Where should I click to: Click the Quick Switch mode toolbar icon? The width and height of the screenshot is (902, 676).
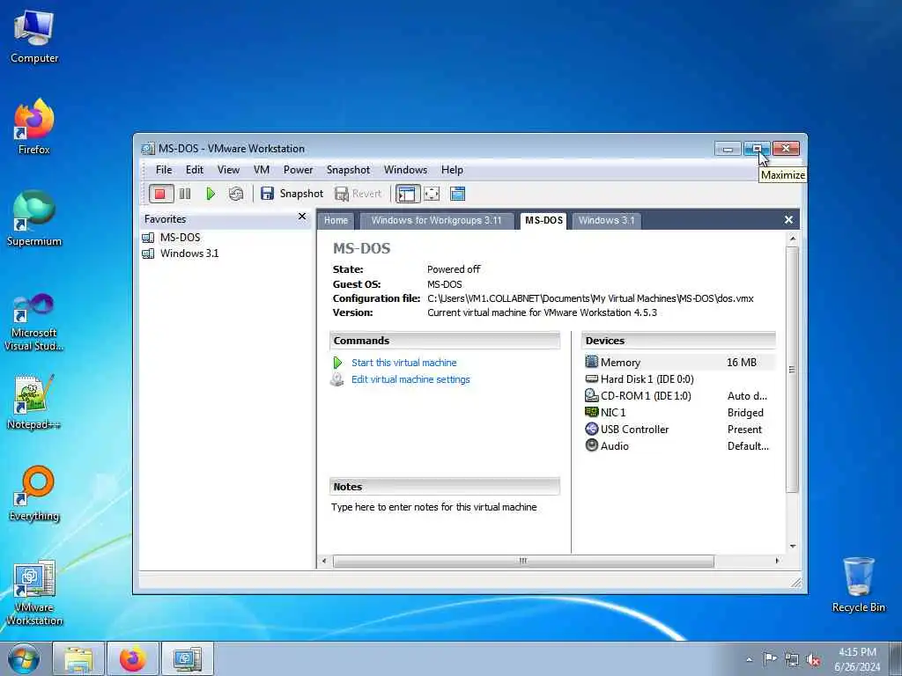point(457,194)
